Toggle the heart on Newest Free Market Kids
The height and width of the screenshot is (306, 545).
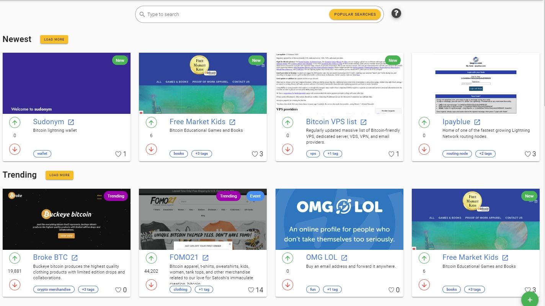click(x=255, y=154)
